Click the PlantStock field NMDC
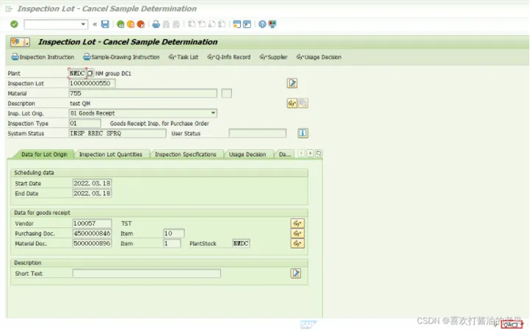This screenshot has height=333, width=530. (241, 243)
